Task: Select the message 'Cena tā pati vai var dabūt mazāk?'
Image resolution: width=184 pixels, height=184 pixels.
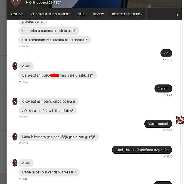Action: coord(49,172)
